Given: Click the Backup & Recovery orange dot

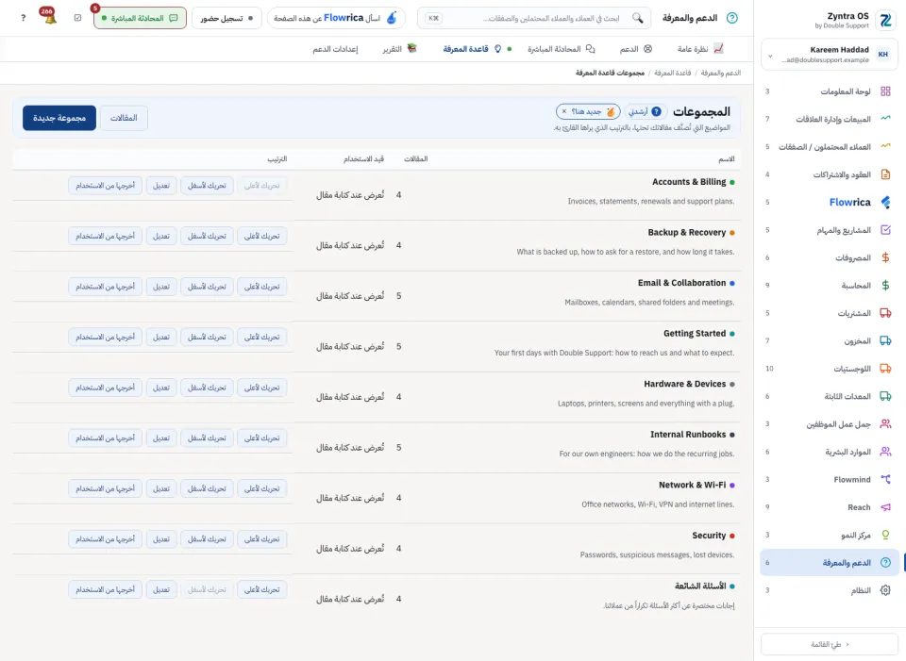Looking at the screenshot, I should (732, 233).
